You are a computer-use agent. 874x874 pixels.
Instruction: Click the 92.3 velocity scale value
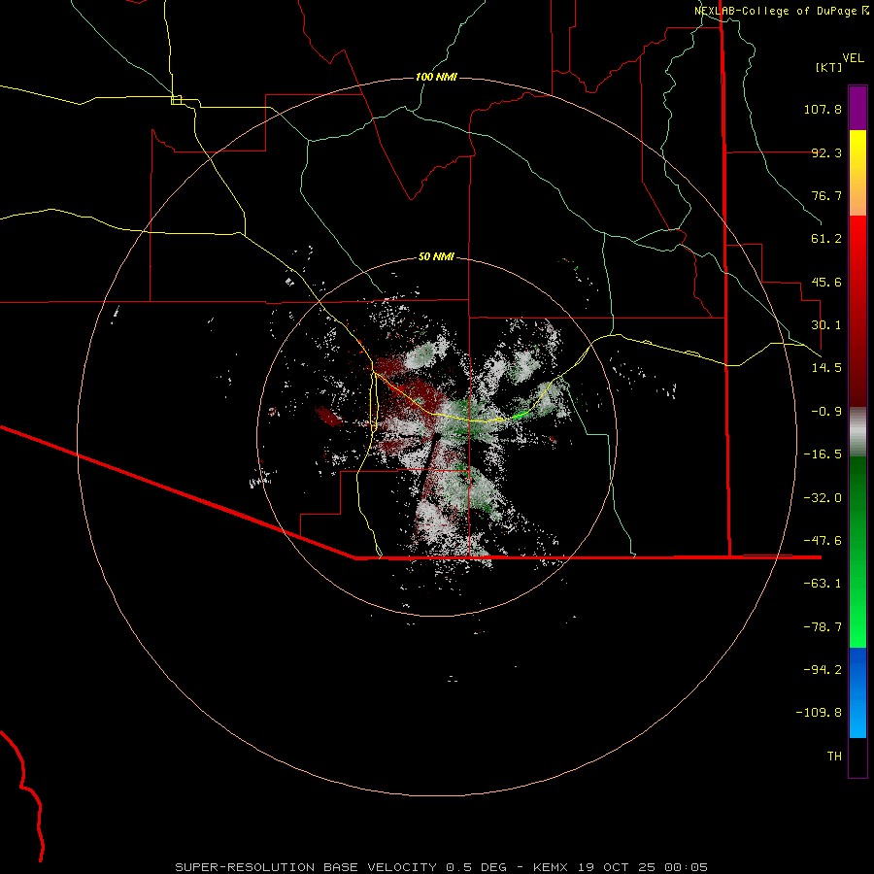[826, 152]
